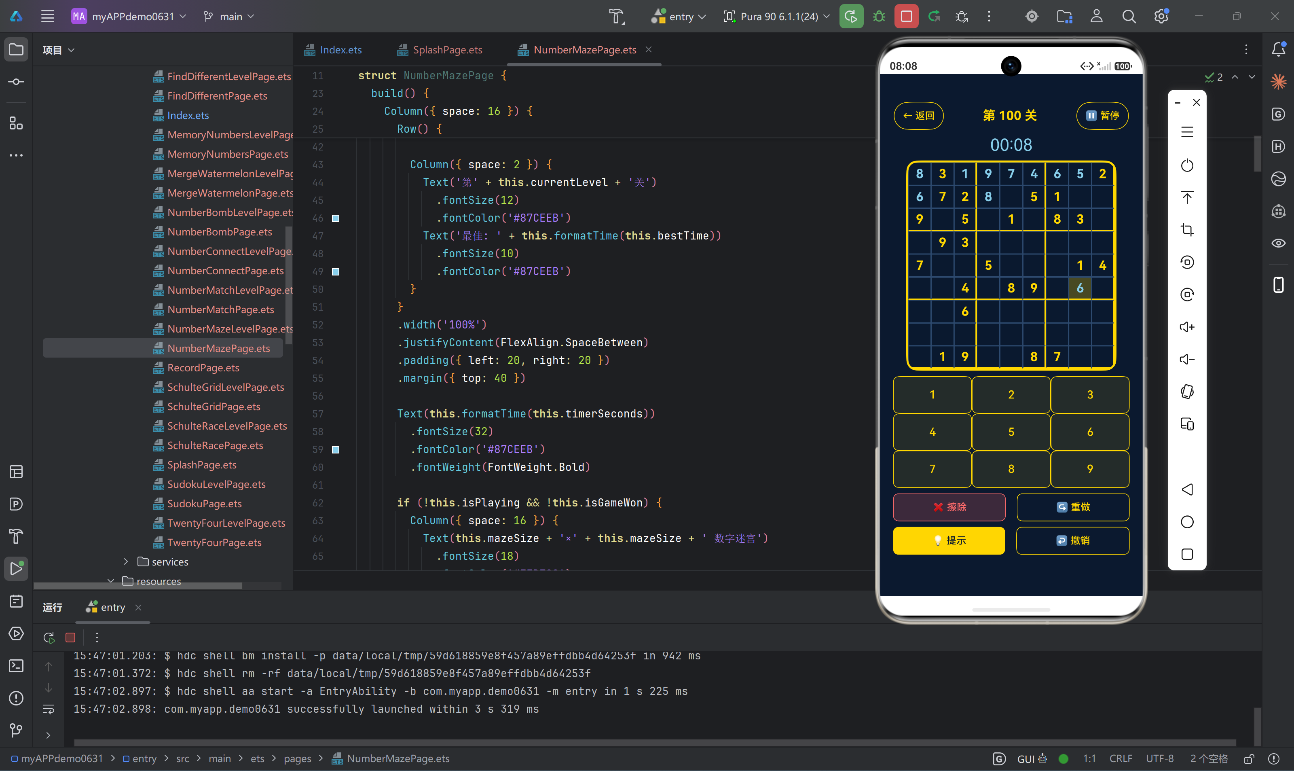The height and width of the screenshot is (771, 1294).
Task: Stop the process in Run panel
Action: click(x=71, y=638)
